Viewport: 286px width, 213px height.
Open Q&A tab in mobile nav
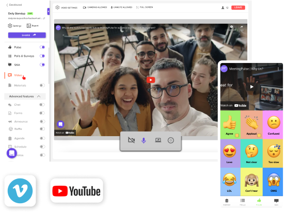point(276,202)
